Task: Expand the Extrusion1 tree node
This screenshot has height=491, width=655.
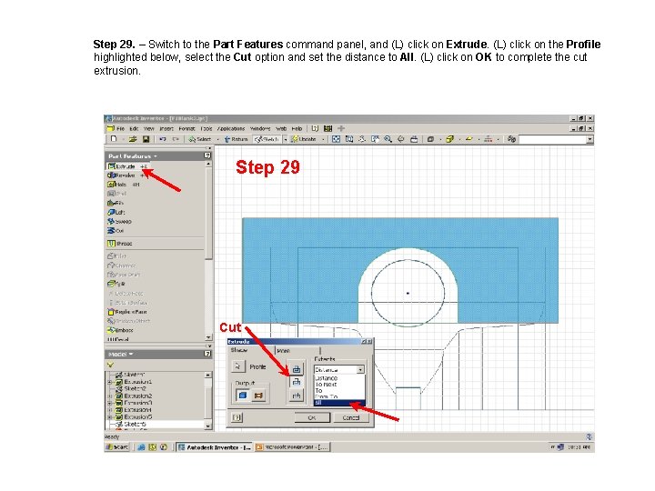Action: pos(110,382)
